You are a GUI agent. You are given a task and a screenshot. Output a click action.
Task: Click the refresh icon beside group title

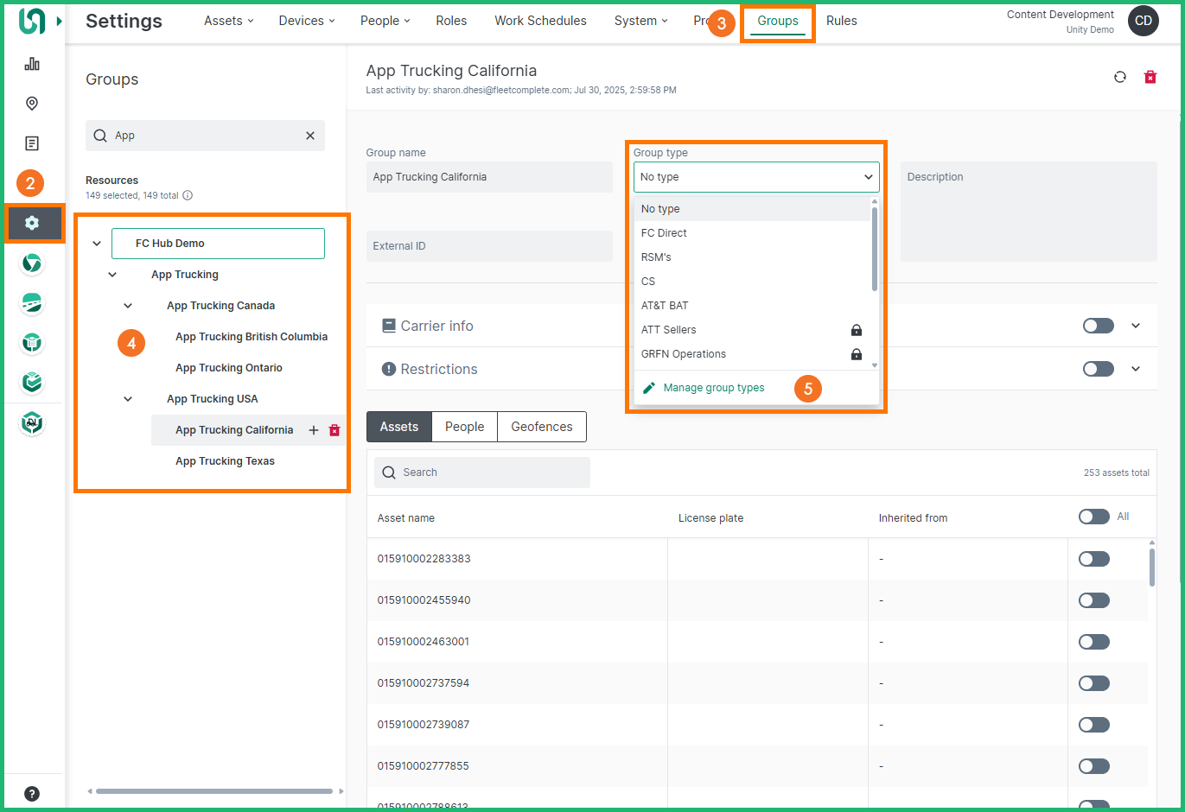[x=1120, y=77]
